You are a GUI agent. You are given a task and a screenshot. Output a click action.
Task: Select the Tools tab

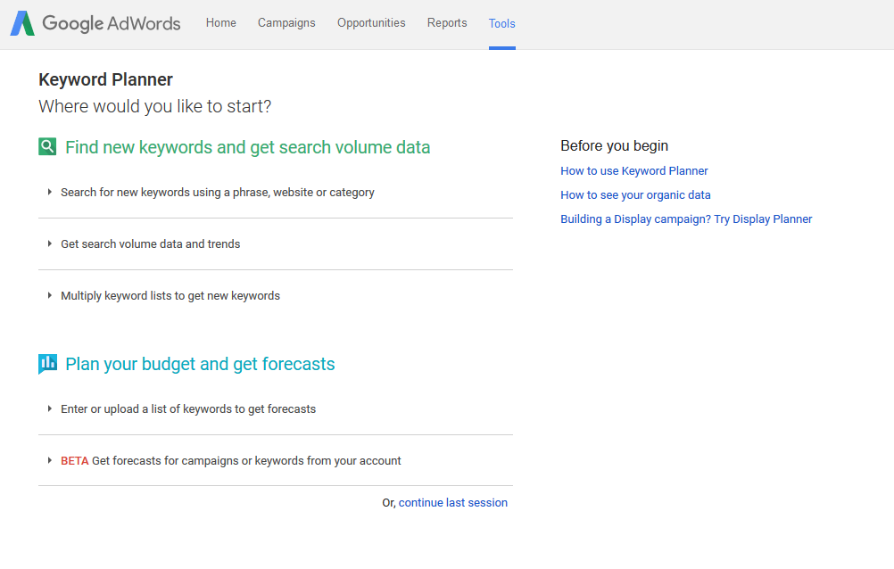point(501,24)
